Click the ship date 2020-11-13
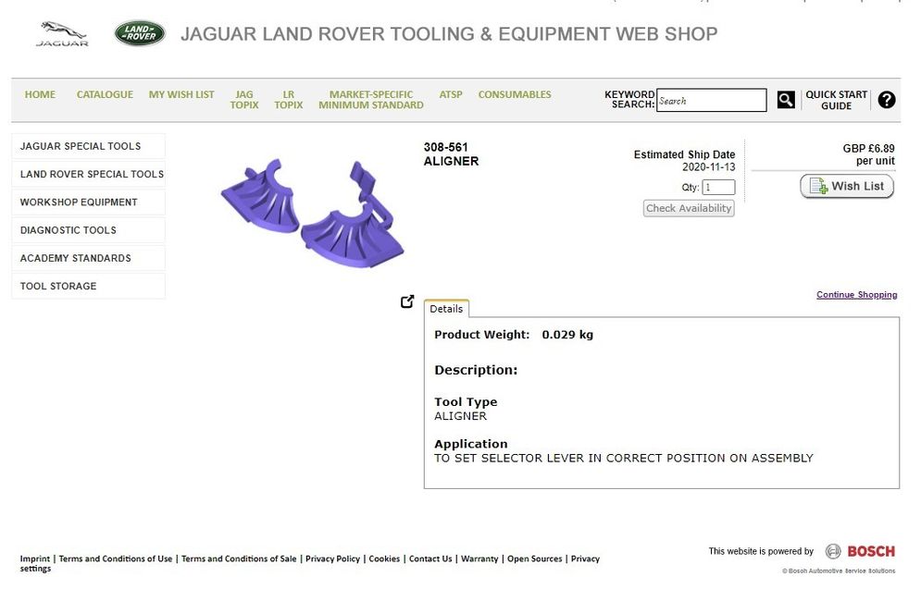The height and width of the screenshot is (601, 921). 708,167
